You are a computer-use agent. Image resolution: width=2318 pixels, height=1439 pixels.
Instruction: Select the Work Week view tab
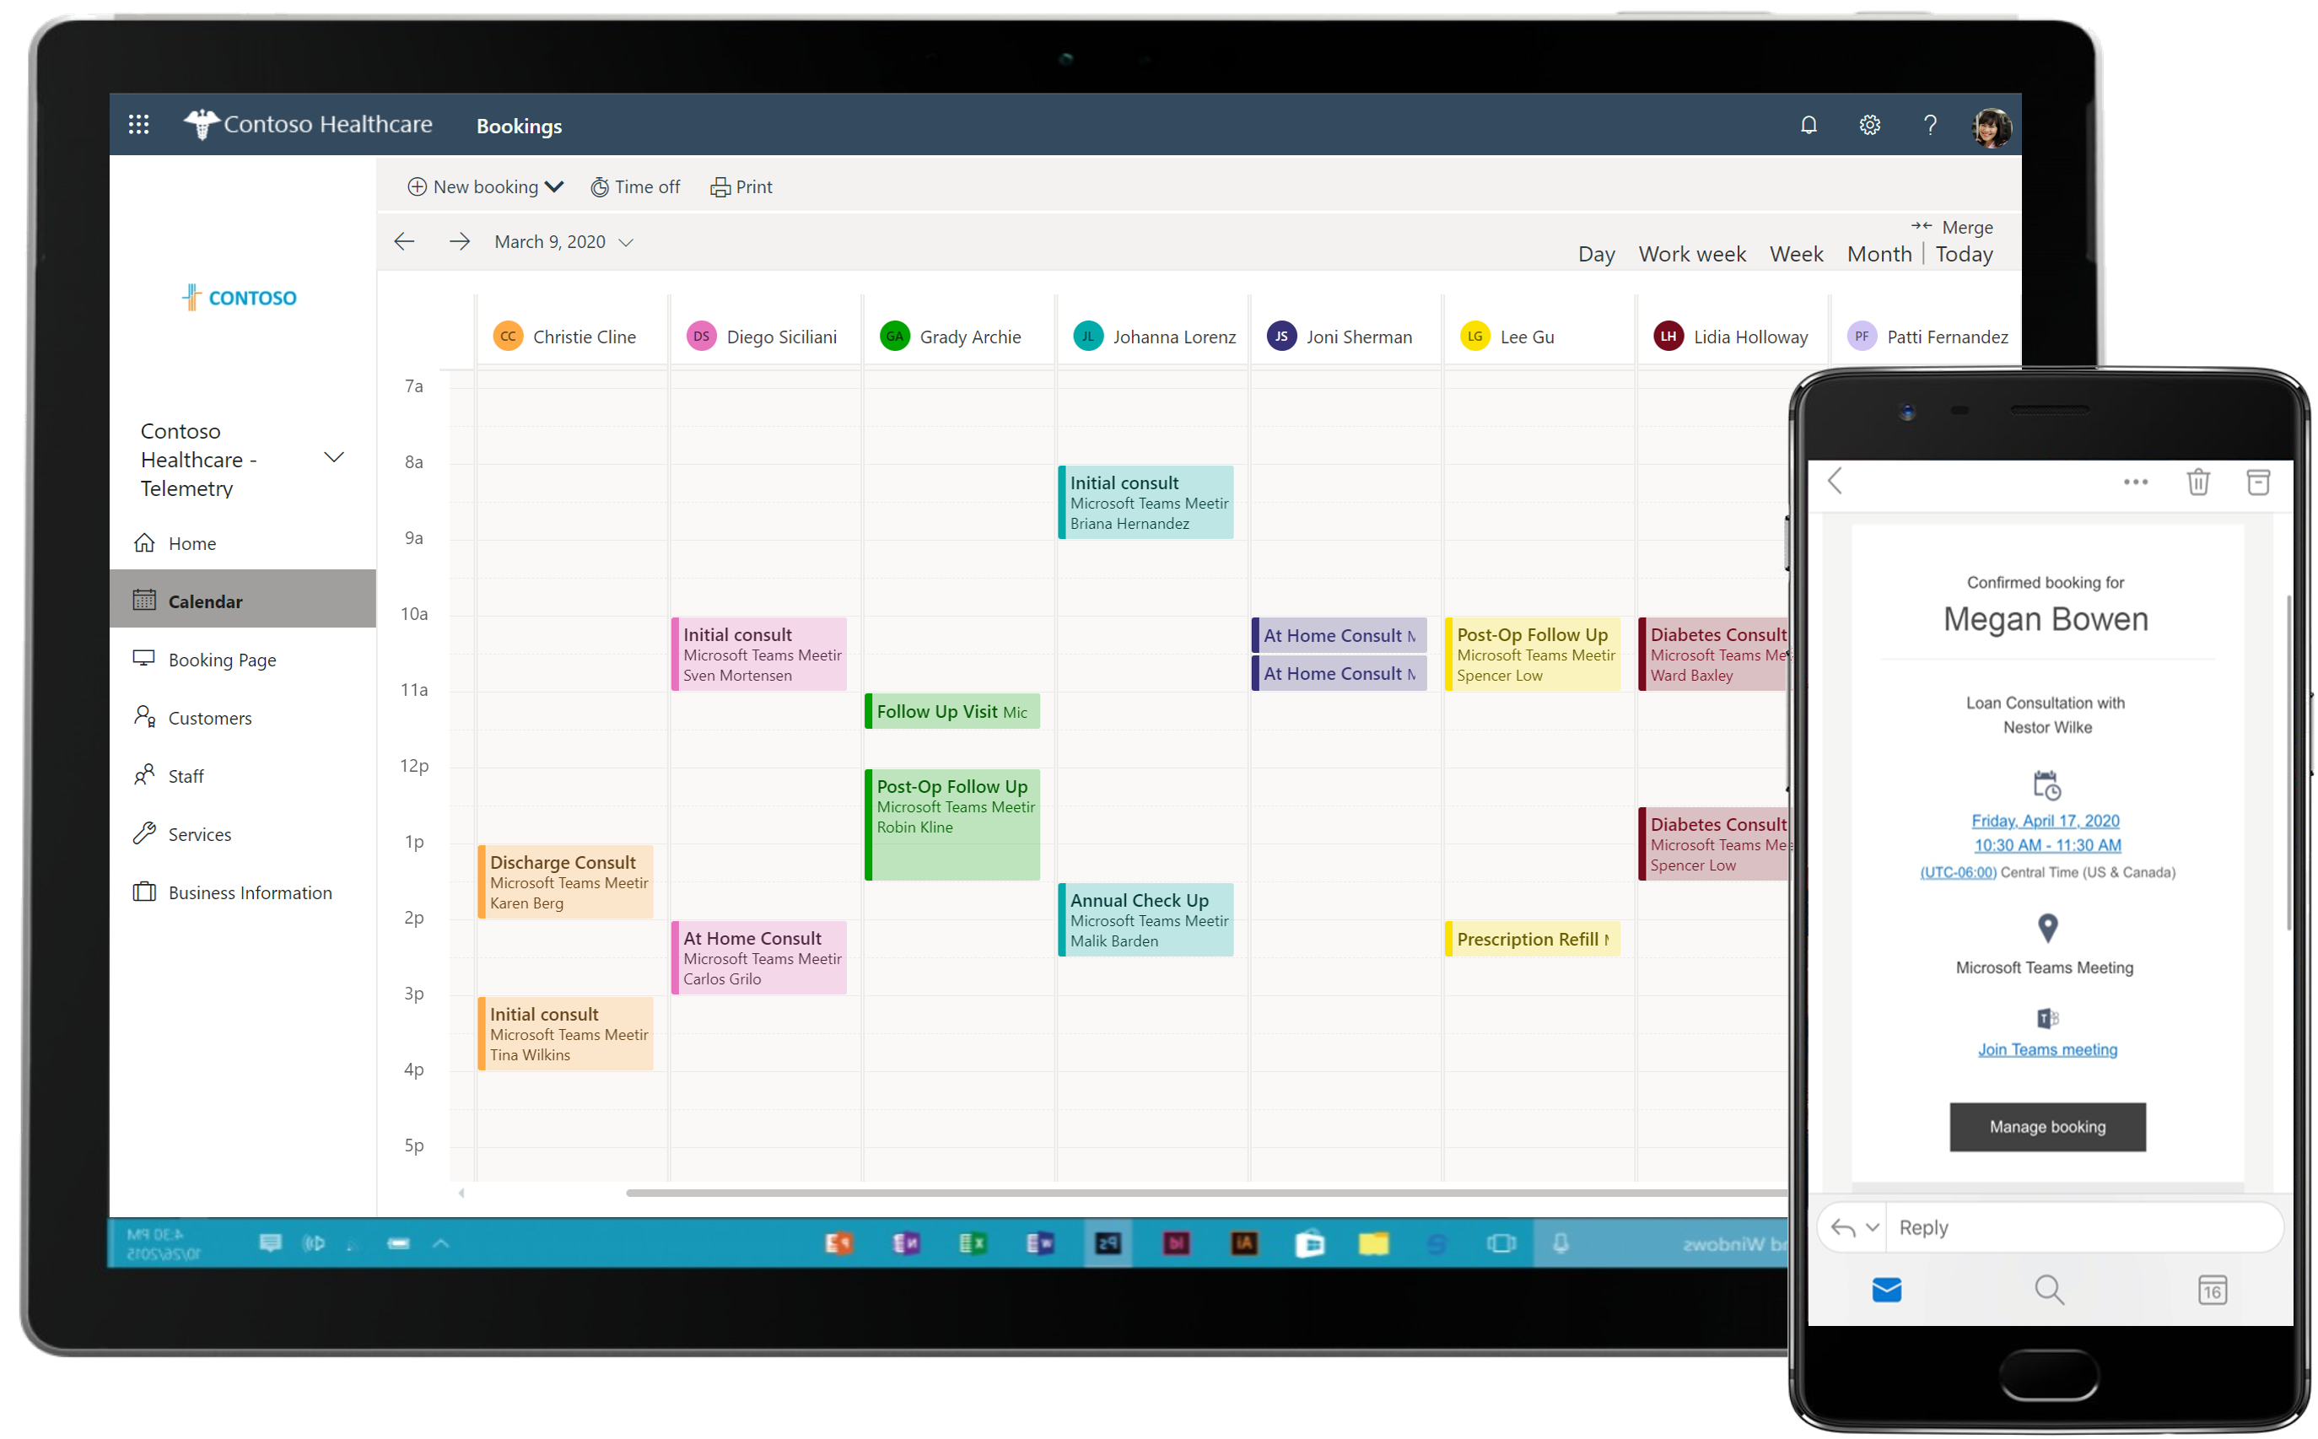tap(1693, 254)
